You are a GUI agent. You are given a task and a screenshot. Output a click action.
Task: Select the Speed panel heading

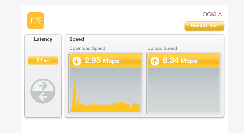[77, 39]
